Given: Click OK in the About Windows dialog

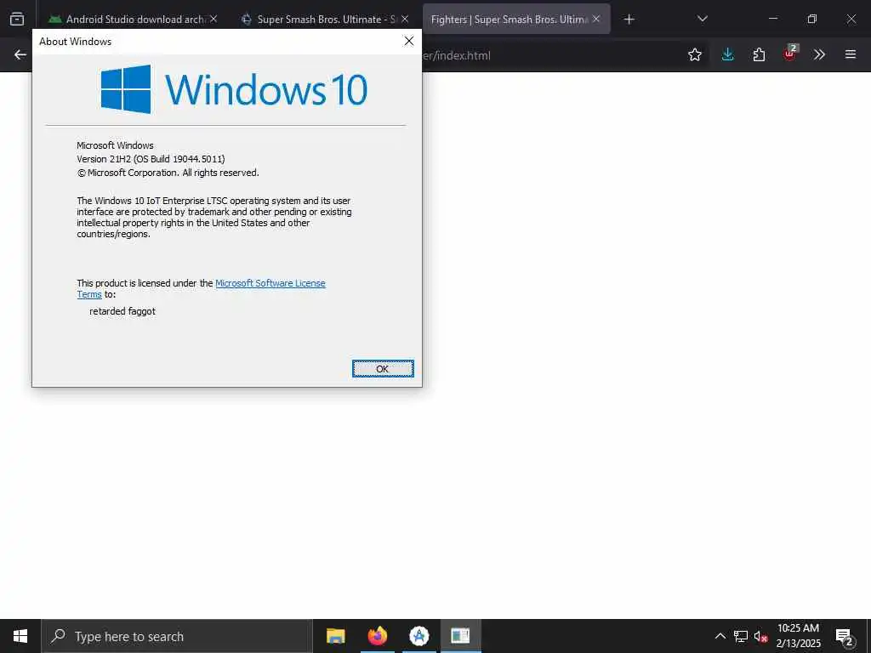Looking at the screenshot, I should click(x=383, y=369).
